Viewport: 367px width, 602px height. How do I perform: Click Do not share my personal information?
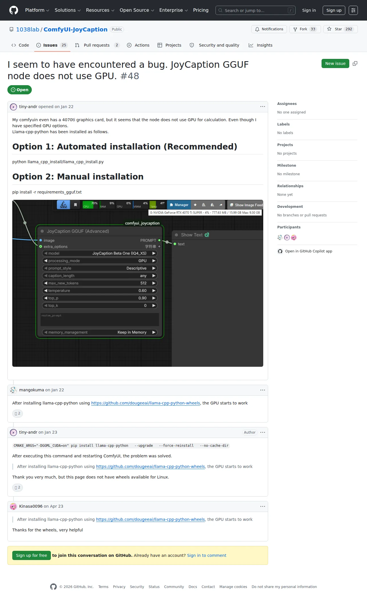284,587
